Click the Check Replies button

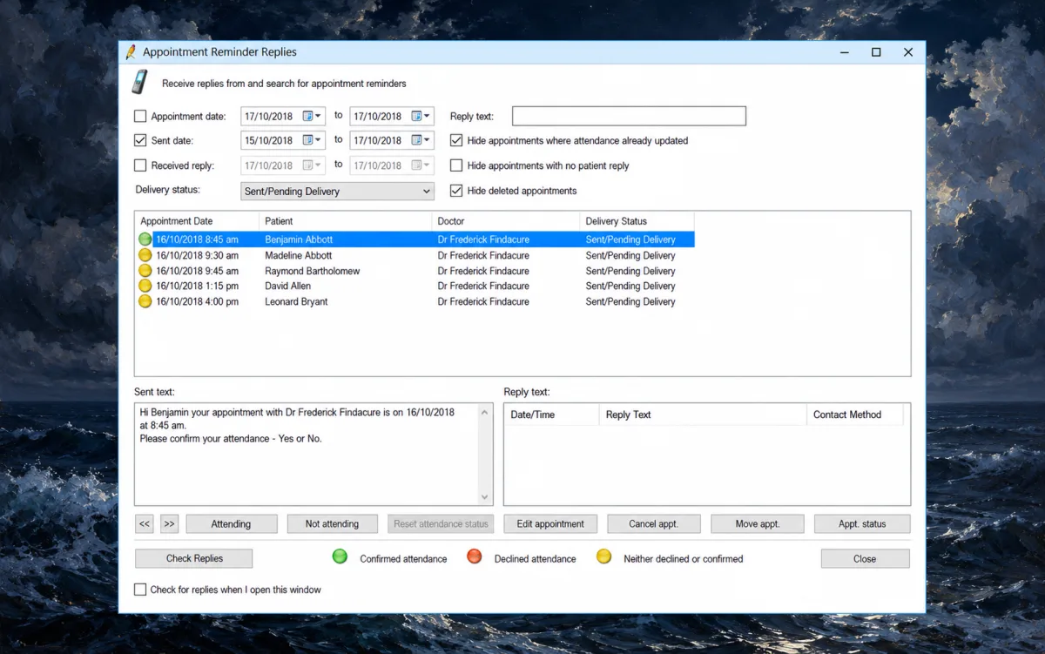click(x=194, y=559)
